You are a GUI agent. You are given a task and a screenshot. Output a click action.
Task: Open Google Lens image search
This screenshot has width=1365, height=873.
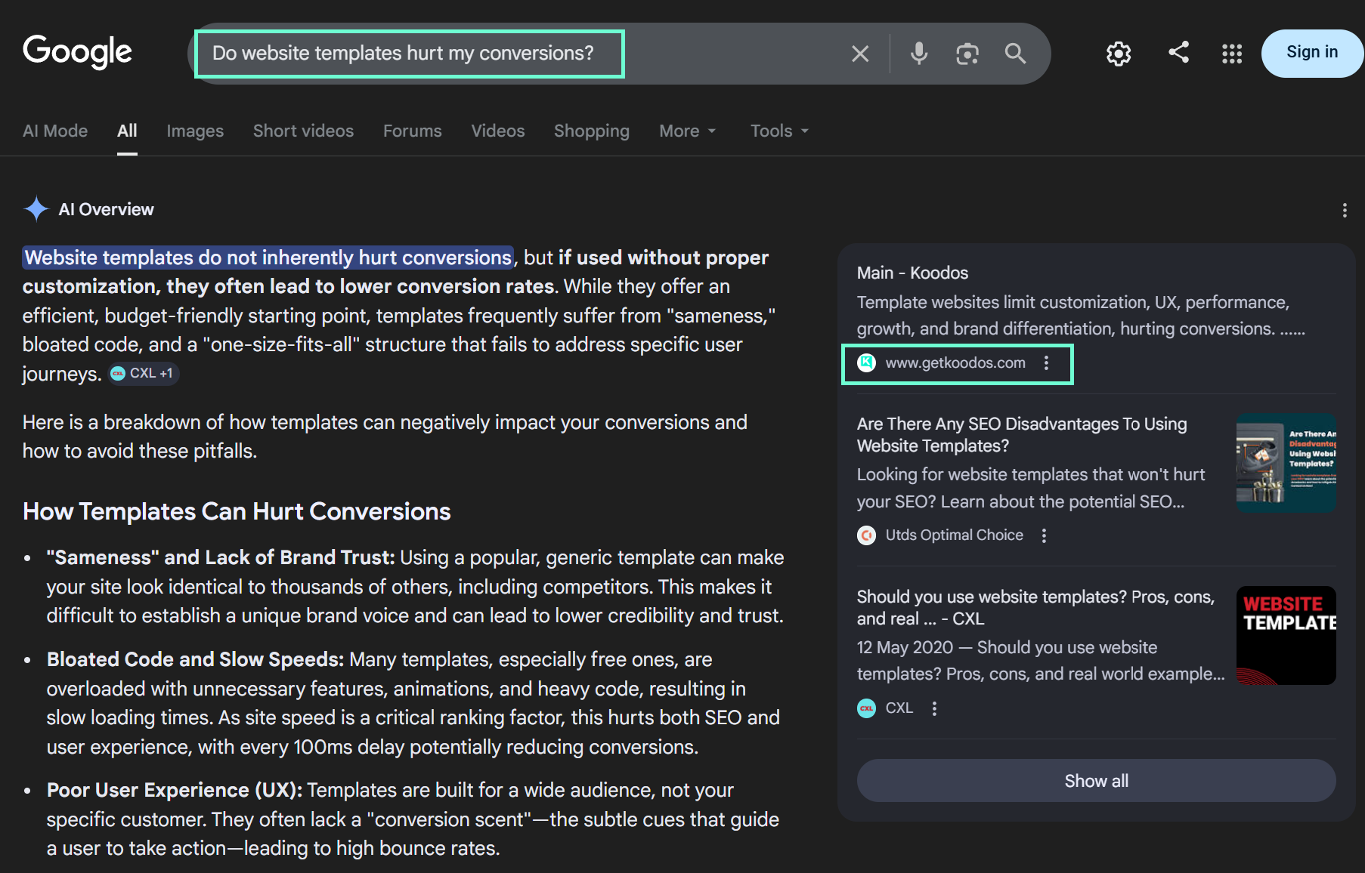point(967,53)
